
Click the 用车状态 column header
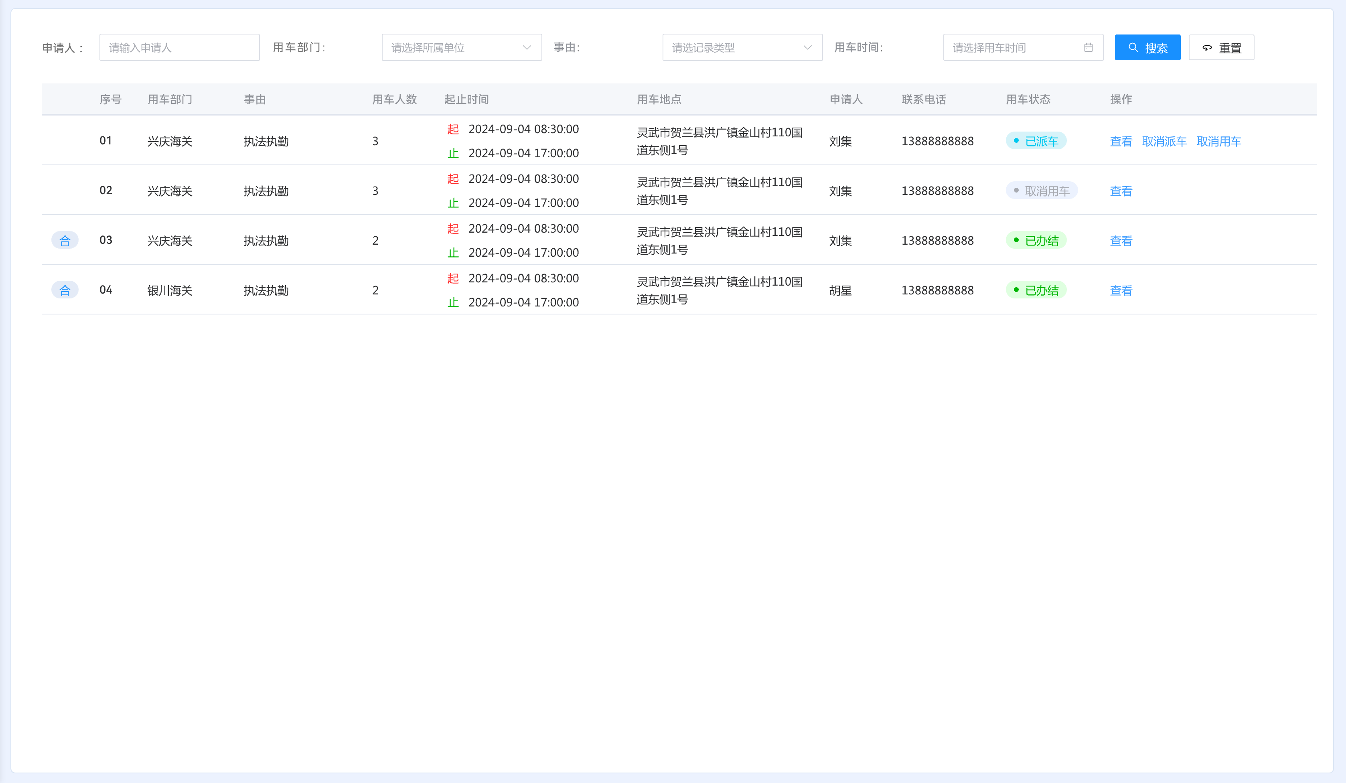coord(1028,99)
